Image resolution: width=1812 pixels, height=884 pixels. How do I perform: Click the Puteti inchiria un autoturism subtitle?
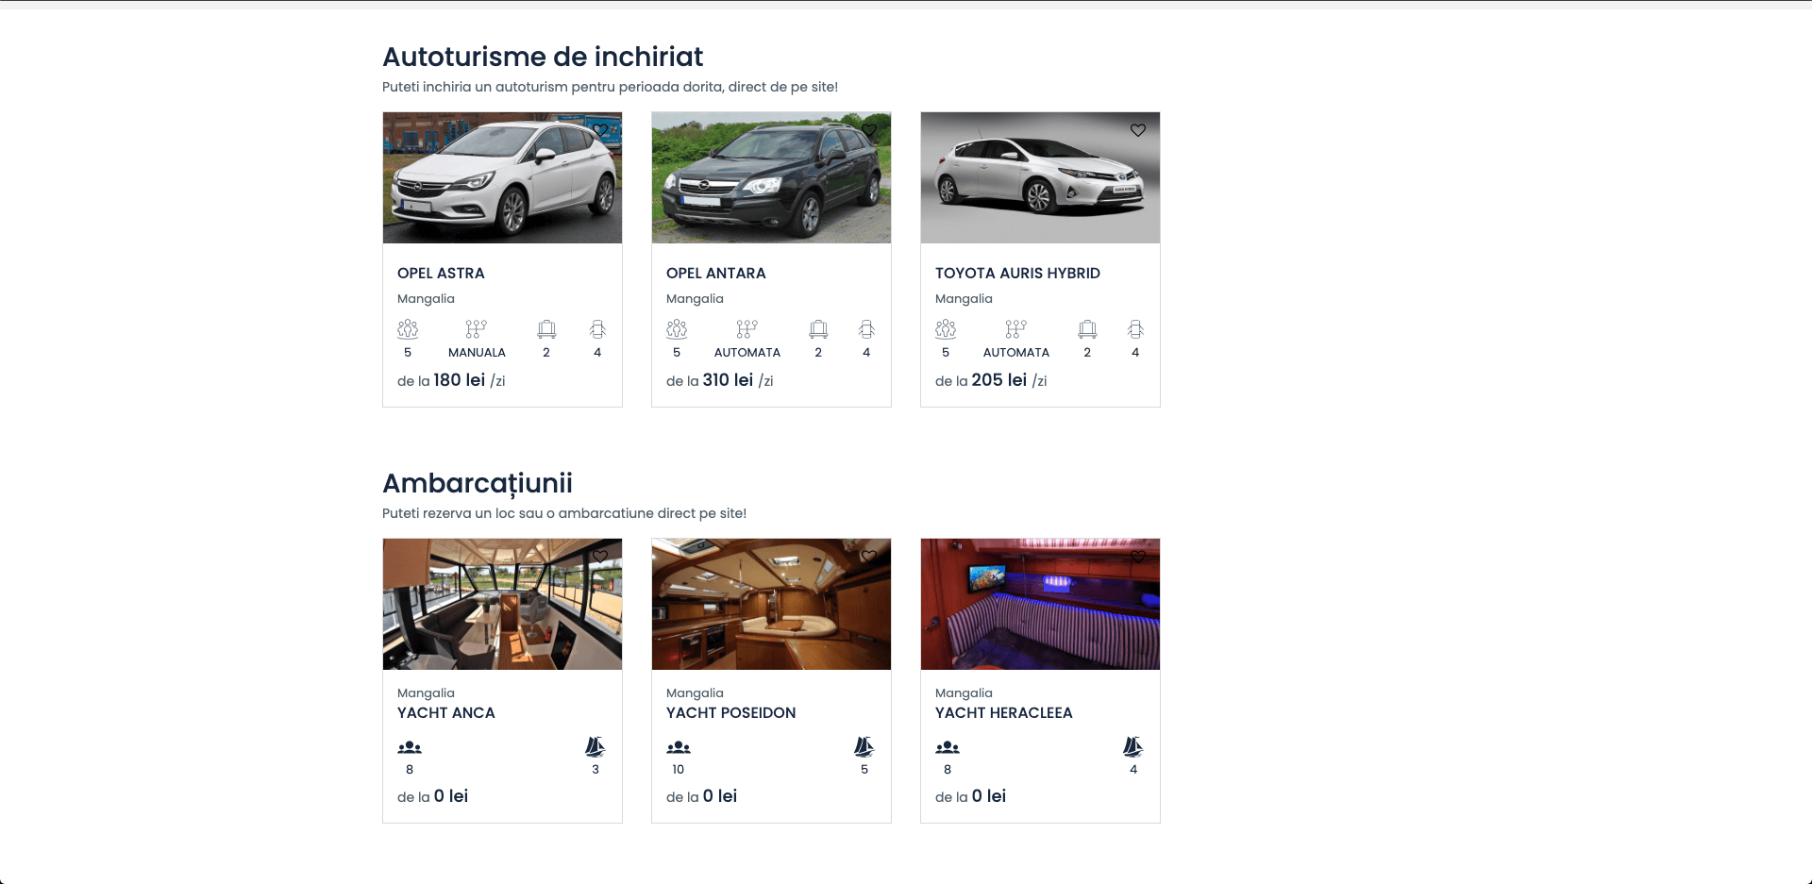point(610,87)
